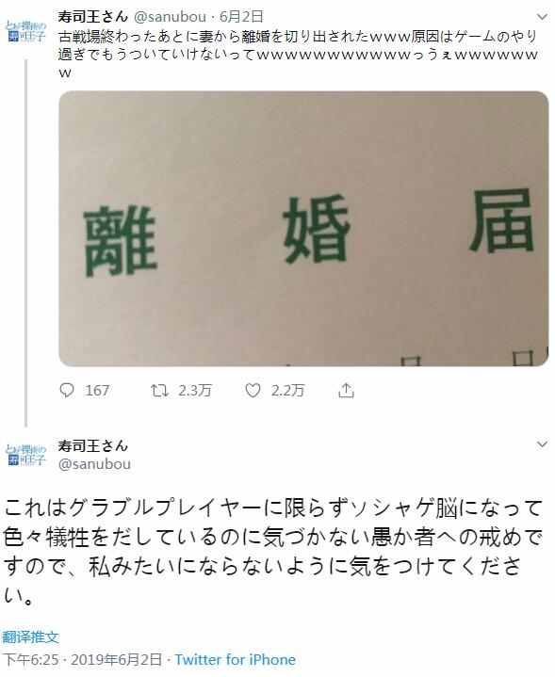The image size is (555, 677).
Task: Click the 2.2万 like count
Action: coord(287,391)
